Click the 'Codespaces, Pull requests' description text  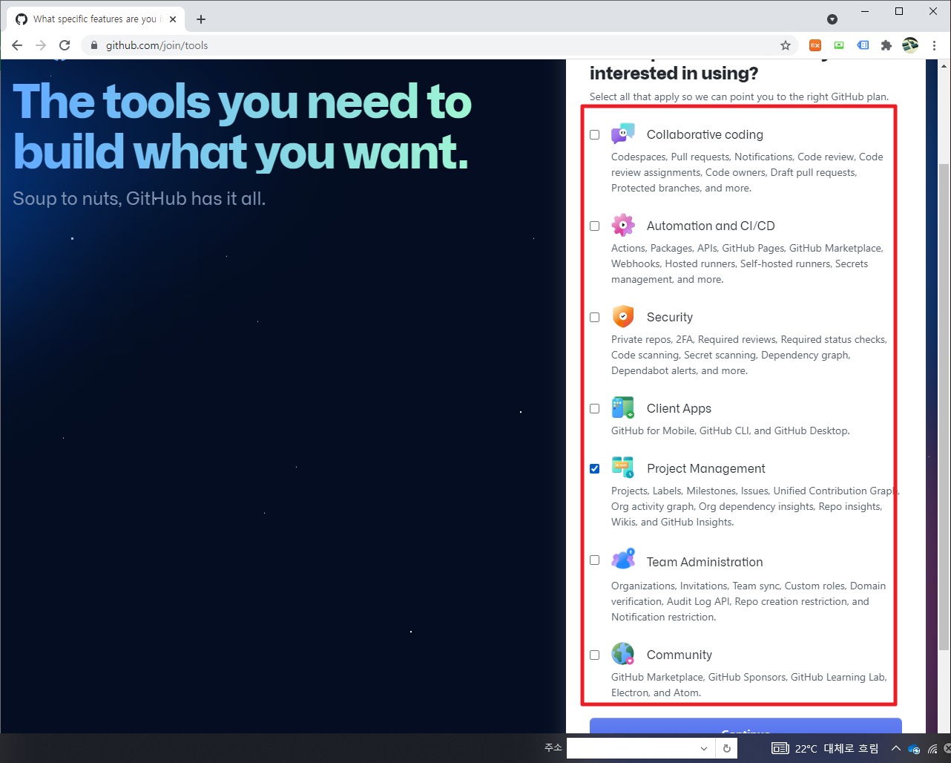(x=747, y=172)
